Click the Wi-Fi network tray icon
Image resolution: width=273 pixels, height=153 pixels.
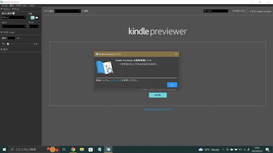(244, 150)
